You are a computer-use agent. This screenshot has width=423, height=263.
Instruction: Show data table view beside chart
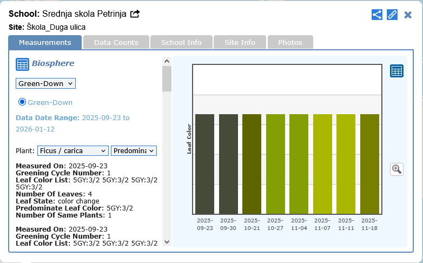(x=396, y=71)
